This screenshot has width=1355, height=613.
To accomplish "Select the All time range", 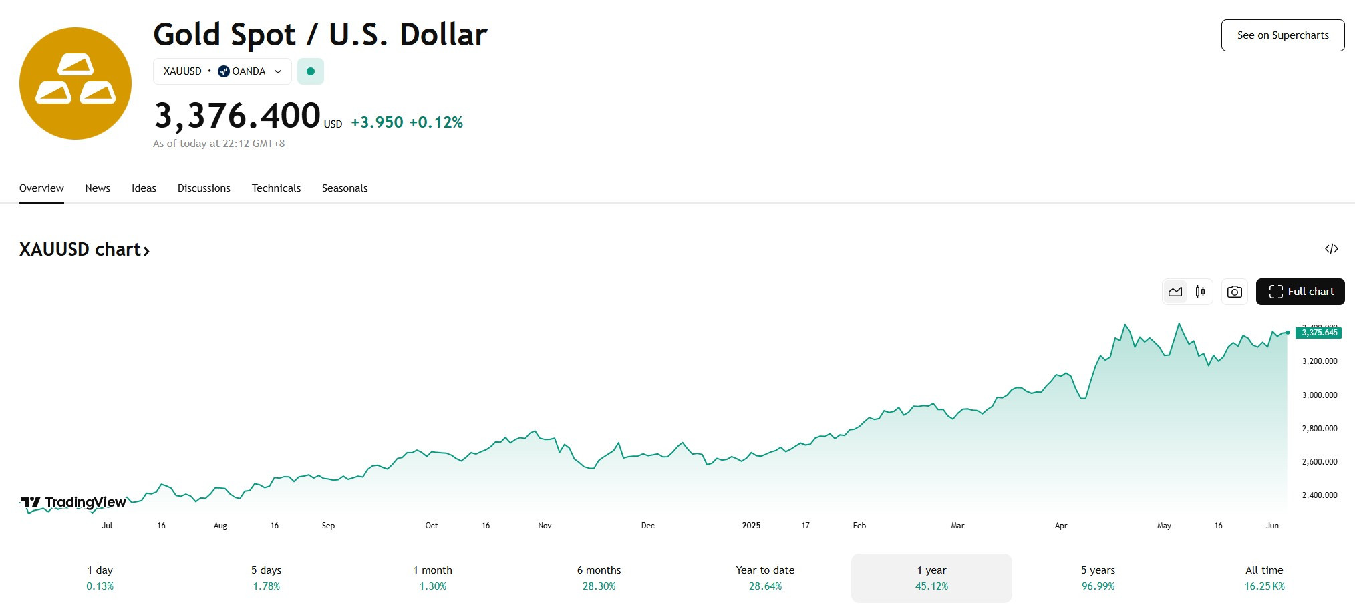I will (1264, 578).
